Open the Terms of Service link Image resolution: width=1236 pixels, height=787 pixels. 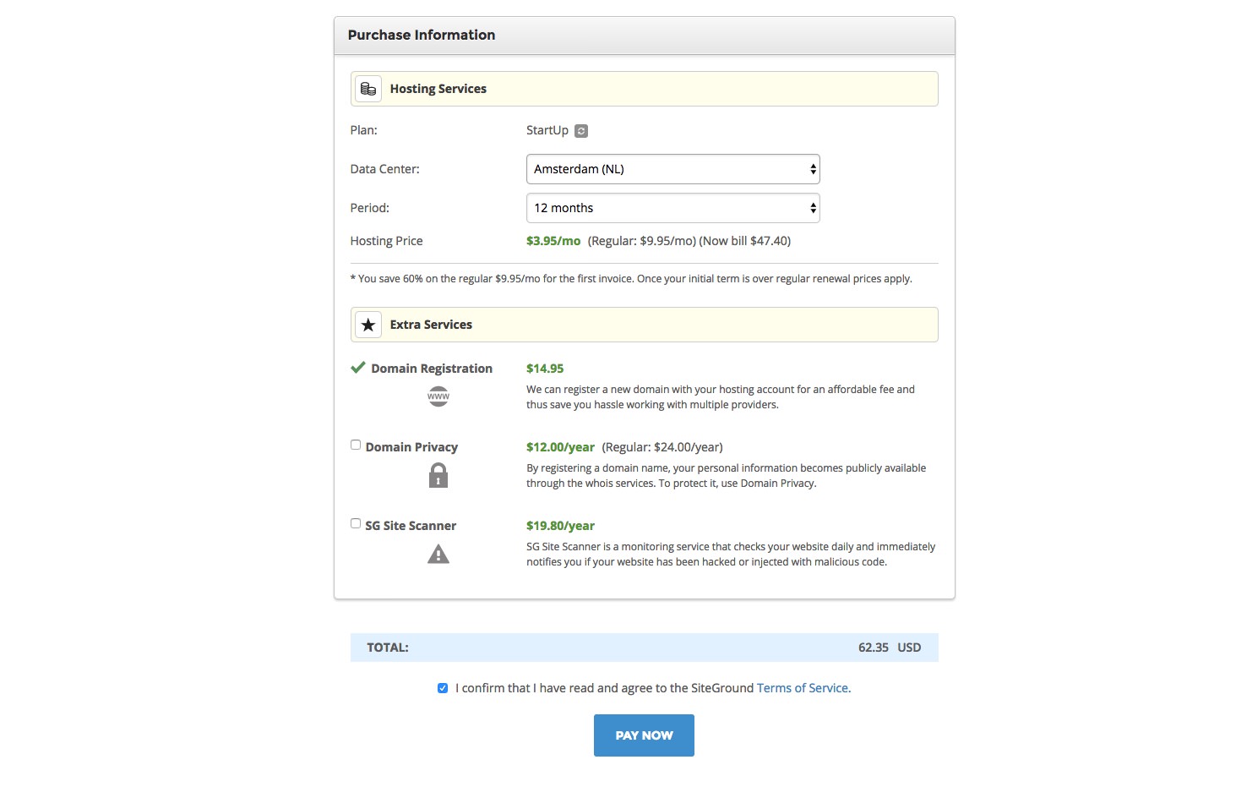tap(803, 688)
